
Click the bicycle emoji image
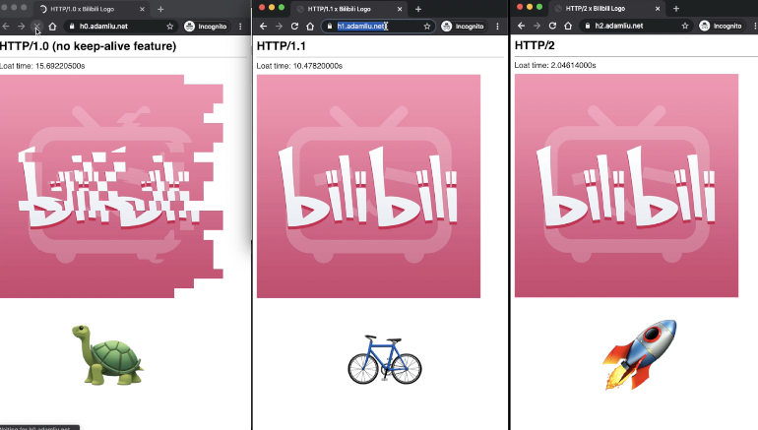pyautogui.click(x=384, y=359)
